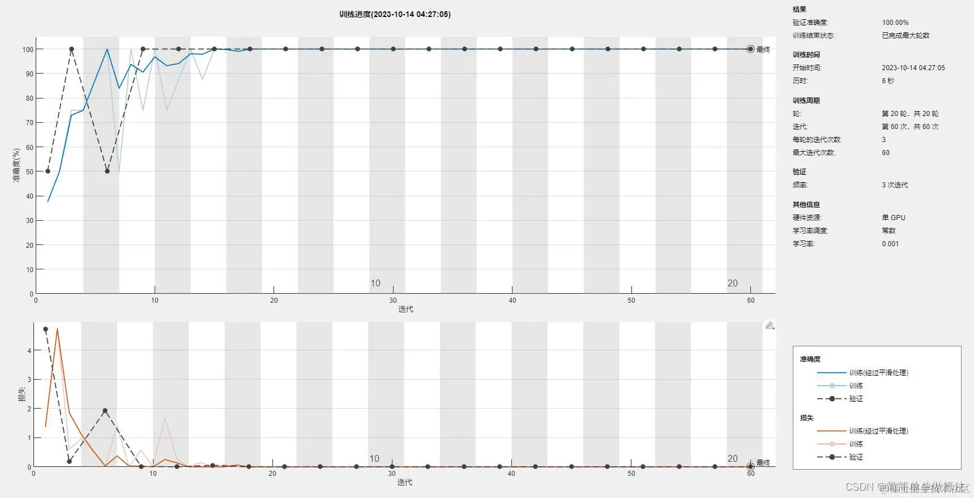Select the 3 次迭代 frequency value

[895, 184]
